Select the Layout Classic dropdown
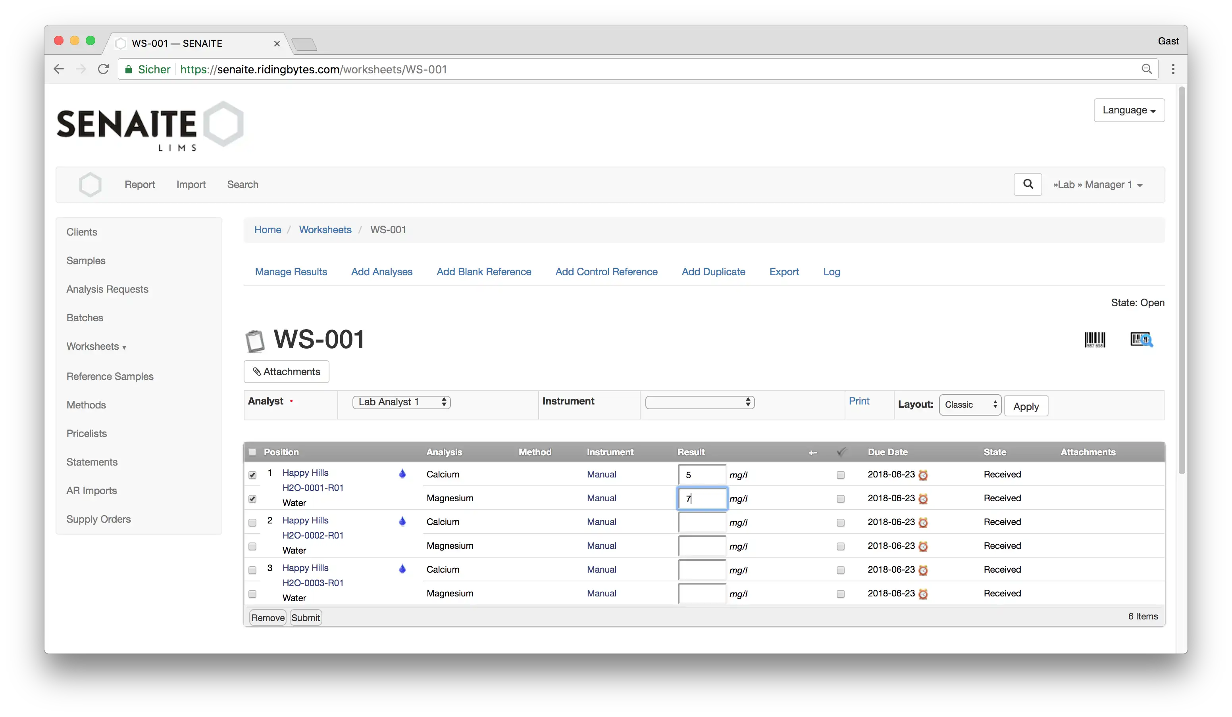The height and width of the screenshot is (717, 1232). point(969,404)
